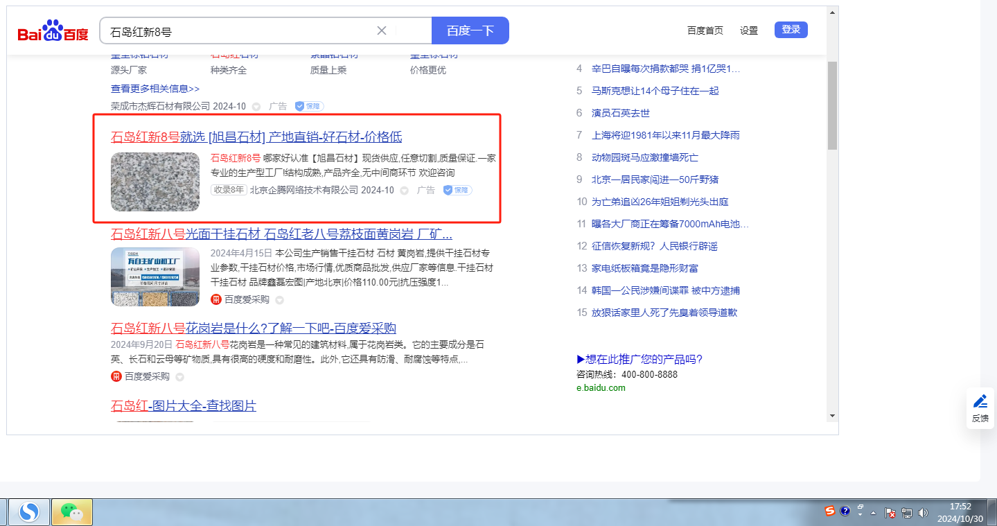
Task: Expand dropdown arrow beside 荣成市杰辉石材有限公司
Action: coord(256,107)
